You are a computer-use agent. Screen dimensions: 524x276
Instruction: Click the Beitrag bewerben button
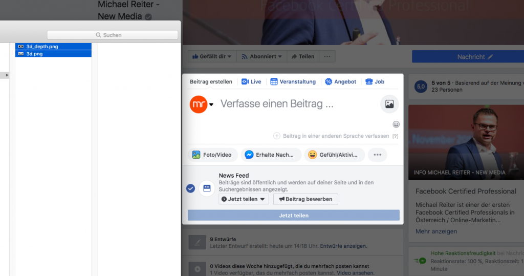pos(305,199)
